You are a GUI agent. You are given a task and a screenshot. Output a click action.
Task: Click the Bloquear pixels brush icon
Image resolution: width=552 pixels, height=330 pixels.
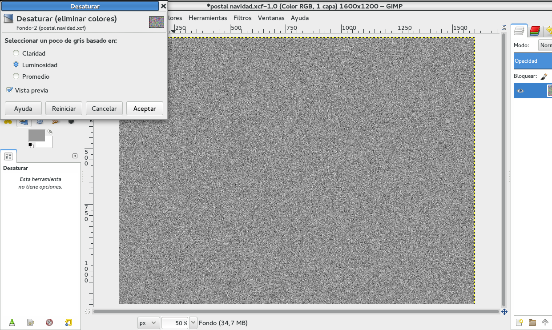click(544, 76)
